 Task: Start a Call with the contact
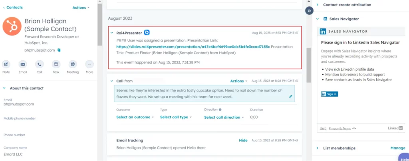coord(40,64)
